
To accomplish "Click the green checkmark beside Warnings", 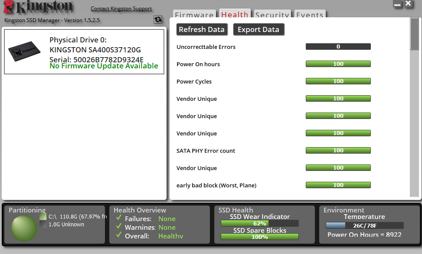I will 119,226.
